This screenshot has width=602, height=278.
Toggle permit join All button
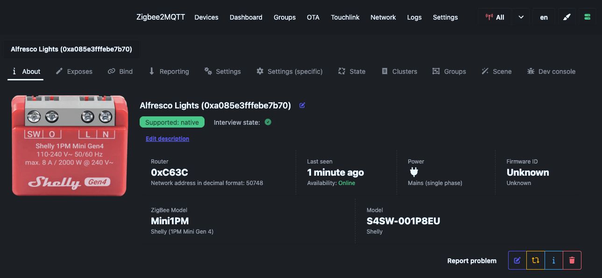[x=495, y=17]
